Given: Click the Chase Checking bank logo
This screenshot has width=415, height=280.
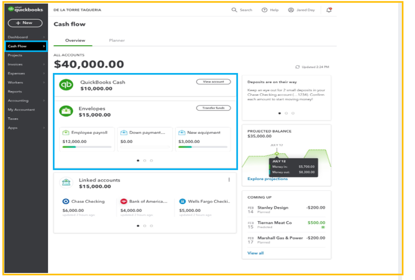Looking at the screenshot, I should coord(66,201).
